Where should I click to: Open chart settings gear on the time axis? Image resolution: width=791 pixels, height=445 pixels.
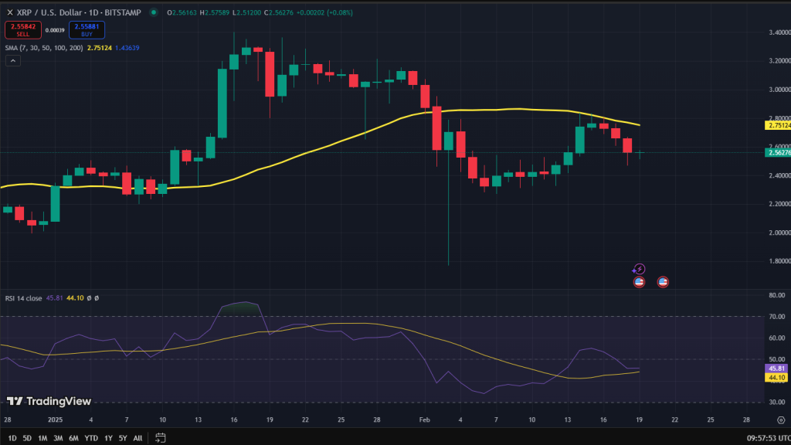pos(781,420)
